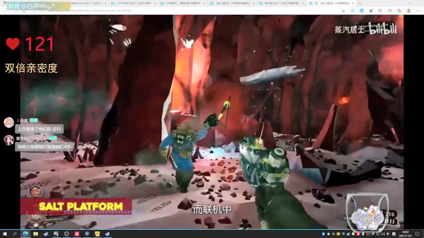Click the bilibili address bar URL
The height and width of the screenshot is (238, 424).
pyautogui.click(x=85, y=11)
